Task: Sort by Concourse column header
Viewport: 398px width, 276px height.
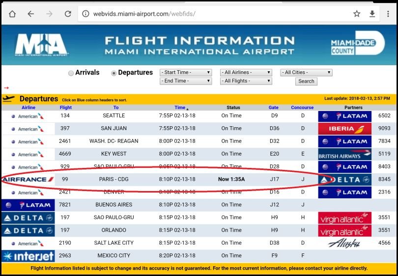Action: click(302, 108)
